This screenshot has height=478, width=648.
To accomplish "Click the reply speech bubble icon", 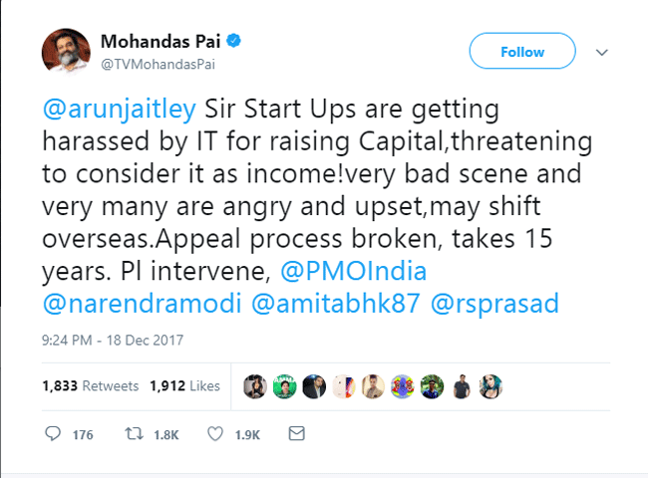I will click(x=54, y=434).
